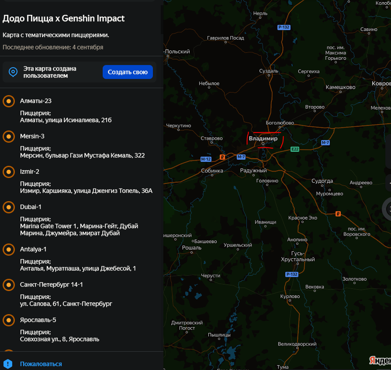Click the Боголюбово label on map

(280, 123)
